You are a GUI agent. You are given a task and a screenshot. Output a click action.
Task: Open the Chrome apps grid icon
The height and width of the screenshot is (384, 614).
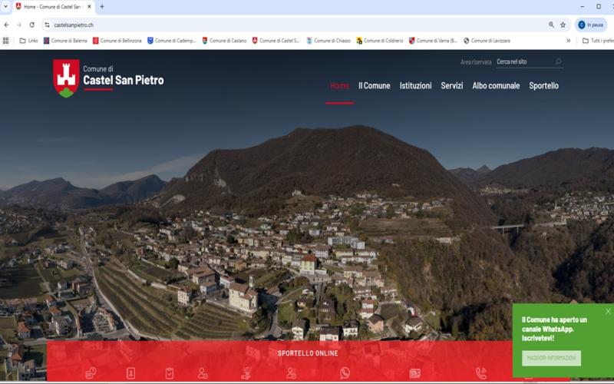tap(6, 41)
